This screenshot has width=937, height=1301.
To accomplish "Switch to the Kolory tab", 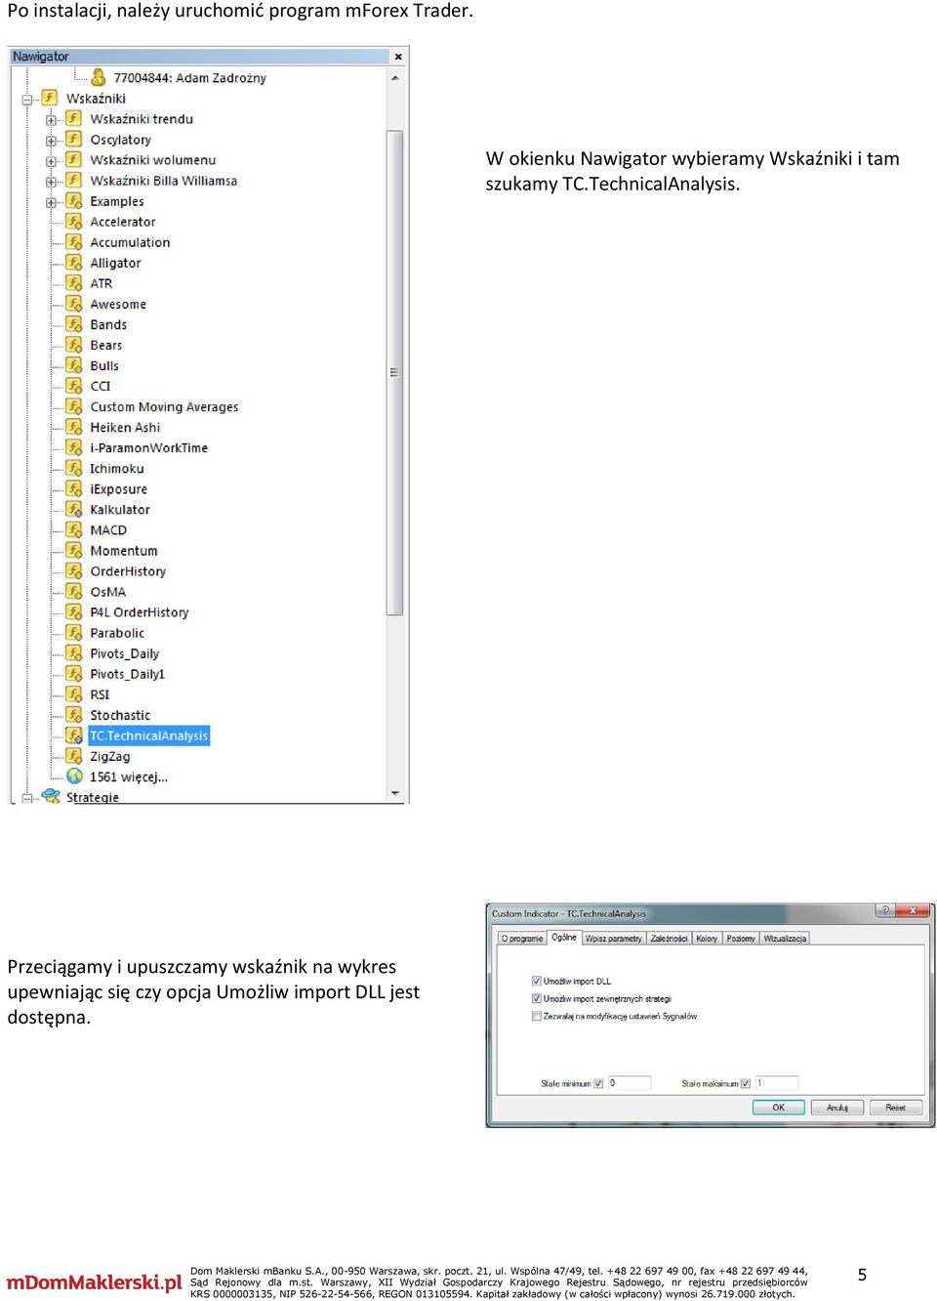I will pos(707,939).
